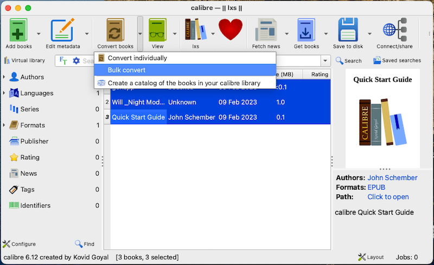Click the lxs library icon
Screen dimensions: 434x265
pos(196,29)
